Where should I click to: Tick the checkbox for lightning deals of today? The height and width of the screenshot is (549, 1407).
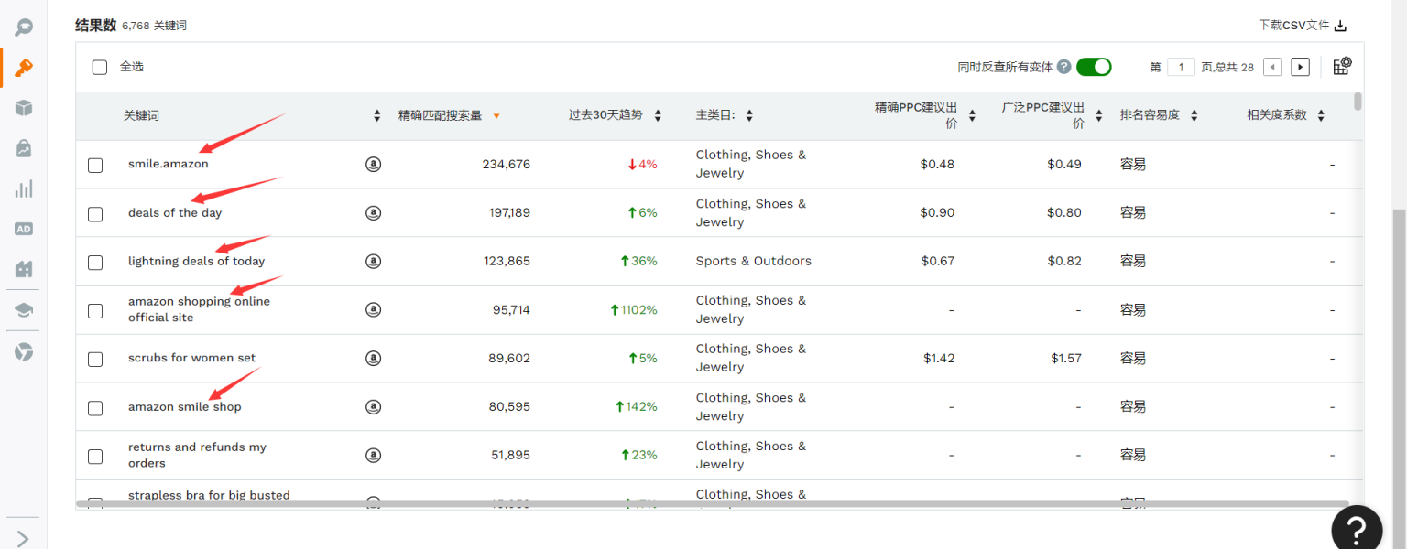click(x=95, y=263)
